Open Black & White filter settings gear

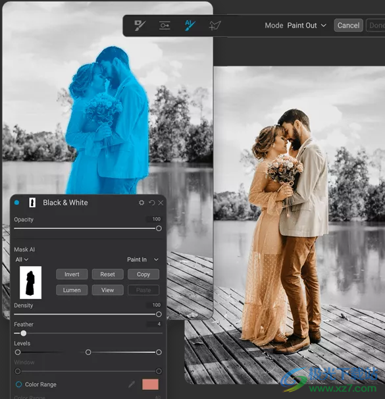141,203
